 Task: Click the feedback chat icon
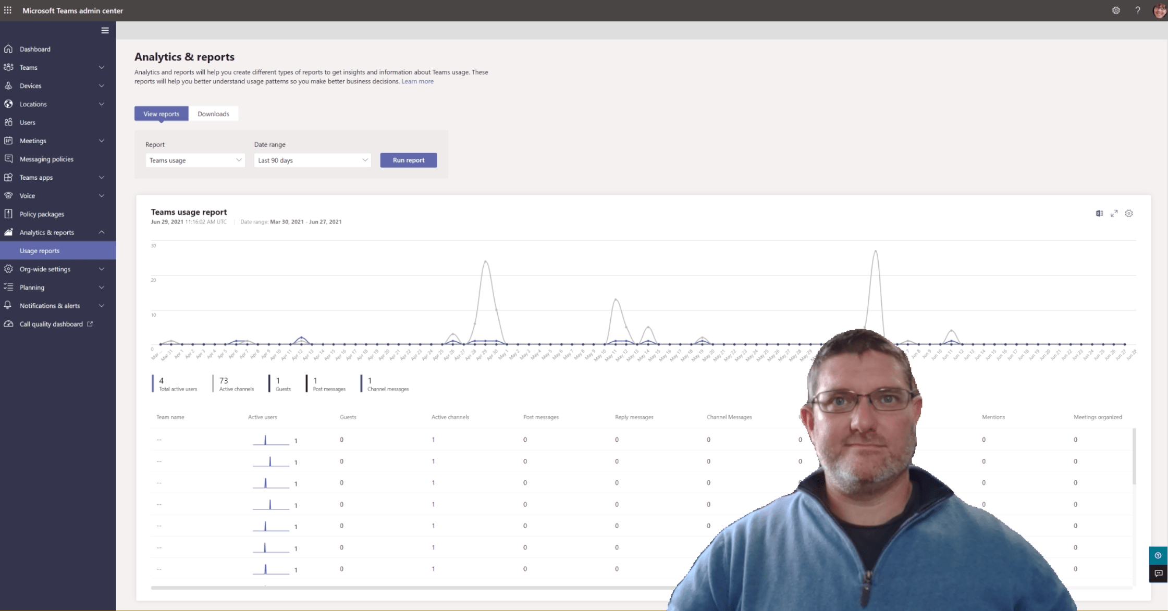coord(1158,573)
